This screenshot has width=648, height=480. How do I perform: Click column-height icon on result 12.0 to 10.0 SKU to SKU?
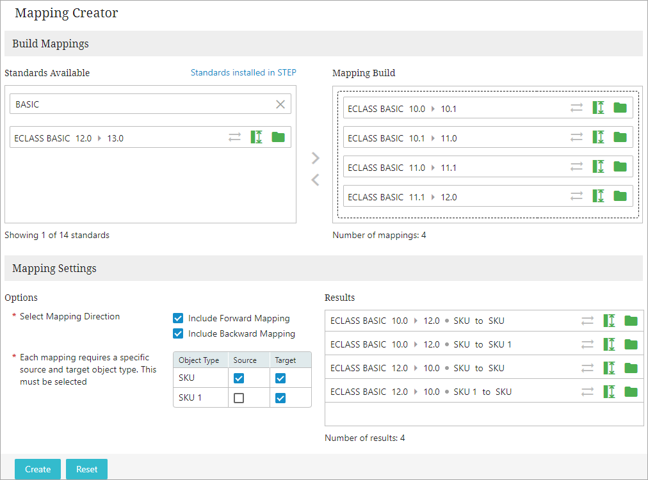point(609,367)
